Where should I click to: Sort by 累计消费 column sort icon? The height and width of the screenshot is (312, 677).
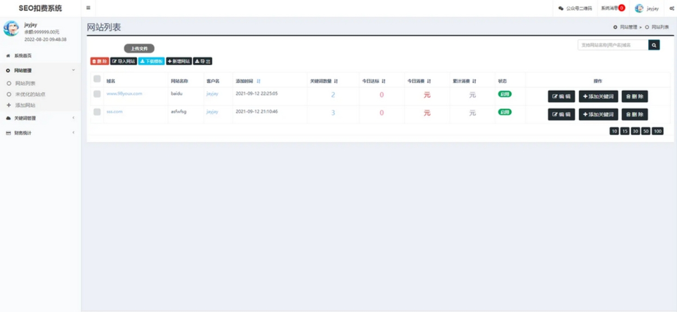pos(474,81)
